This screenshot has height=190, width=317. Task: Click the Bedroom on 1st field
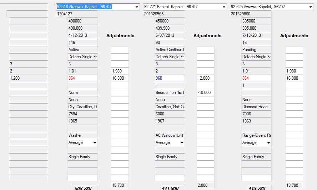click(170, 92)
